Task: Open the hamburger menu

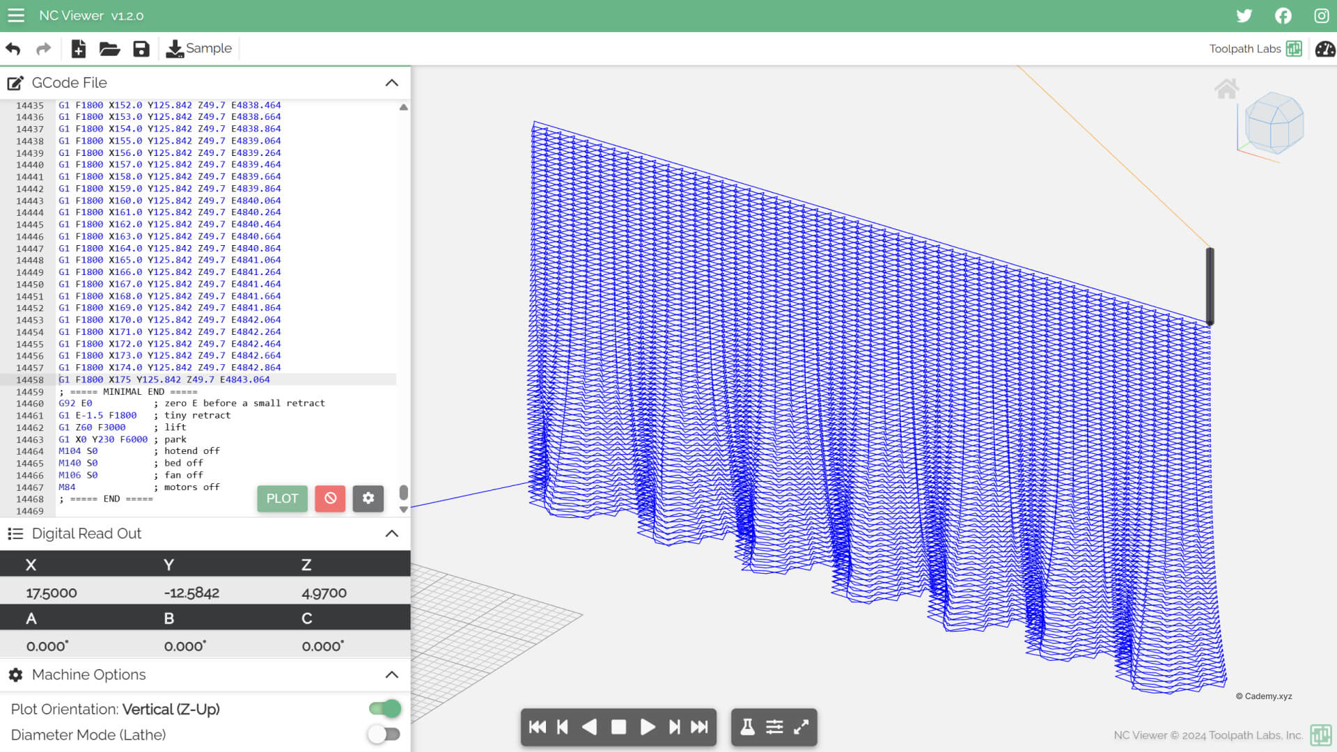Action: pyautogui.click(x=15, y=15)
